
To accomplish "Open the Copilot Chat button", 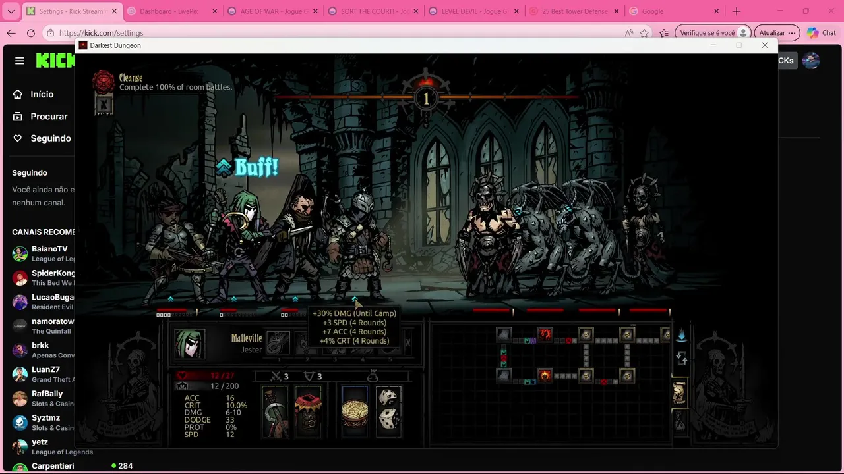I will click(822, 33).
